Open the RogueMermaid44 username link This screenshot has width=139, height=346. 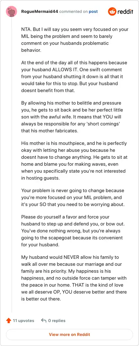[40, 11]
